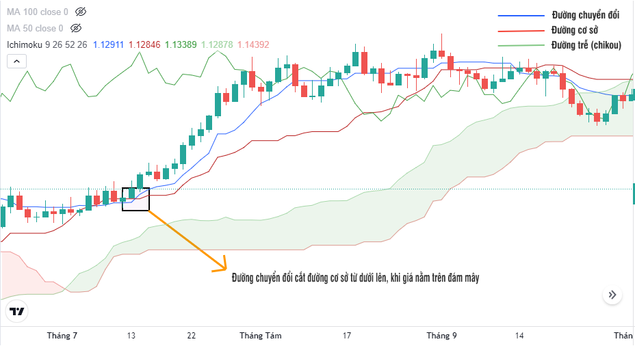Click the red 1.12846 base line value
635x346 pixels.
pos(144,44)
